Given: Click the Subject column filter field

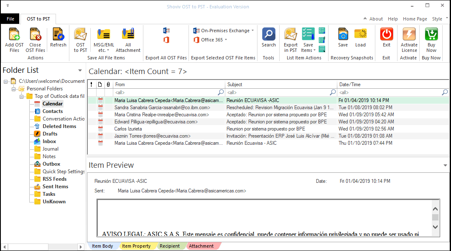Looking at the screenshot, I should (280, 92).
